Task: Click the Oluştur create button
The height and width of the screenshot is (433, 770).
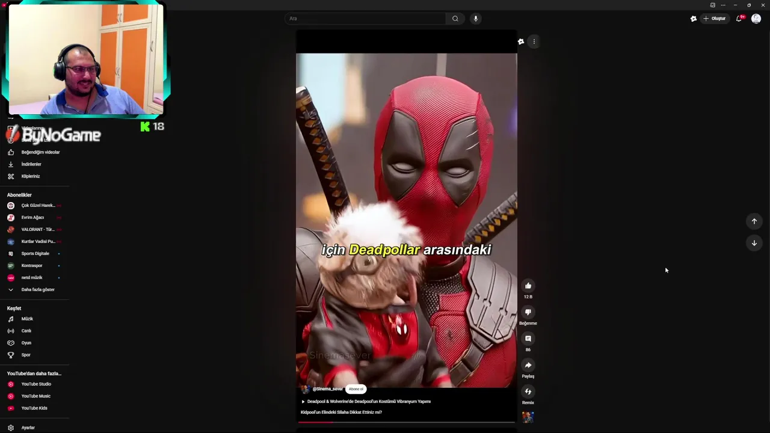Action: [715, 19]
